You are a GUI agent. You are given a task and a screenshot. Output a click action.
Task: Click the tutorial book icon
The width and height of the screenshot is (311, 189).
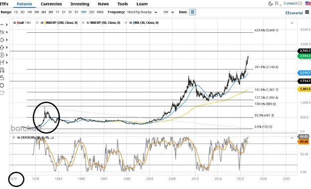[287, 13]
